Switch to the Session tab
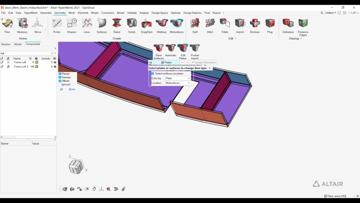 (x=6, y=44)
